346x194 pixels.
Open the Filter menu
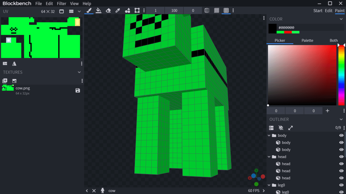[61, 3]
